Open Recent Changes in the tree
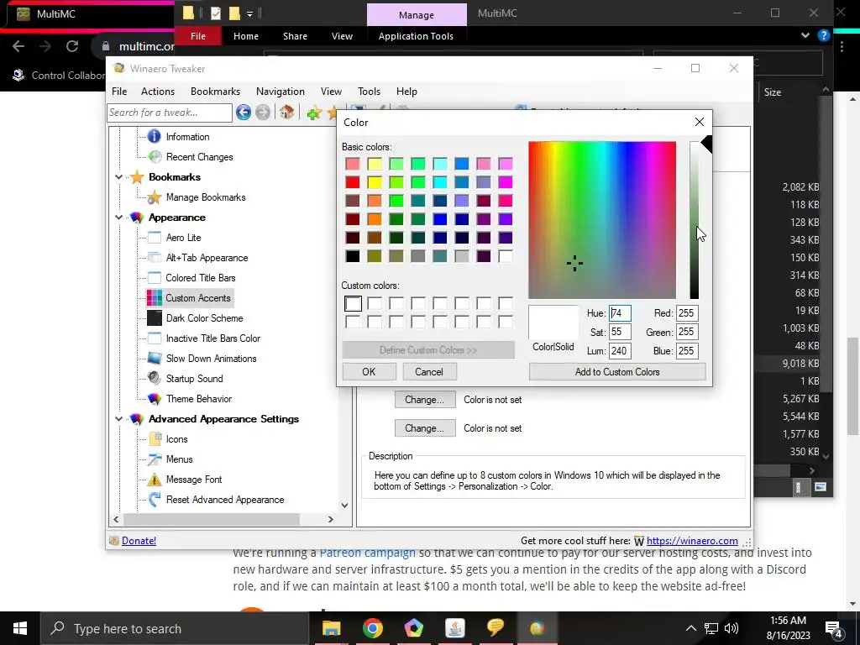Image resolution: width=860 pixels, height=645 pixels. 199,157
